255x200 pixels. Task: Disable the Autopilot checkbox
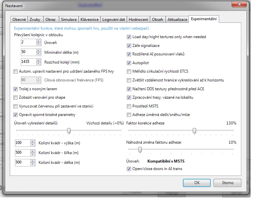(129, 63)
